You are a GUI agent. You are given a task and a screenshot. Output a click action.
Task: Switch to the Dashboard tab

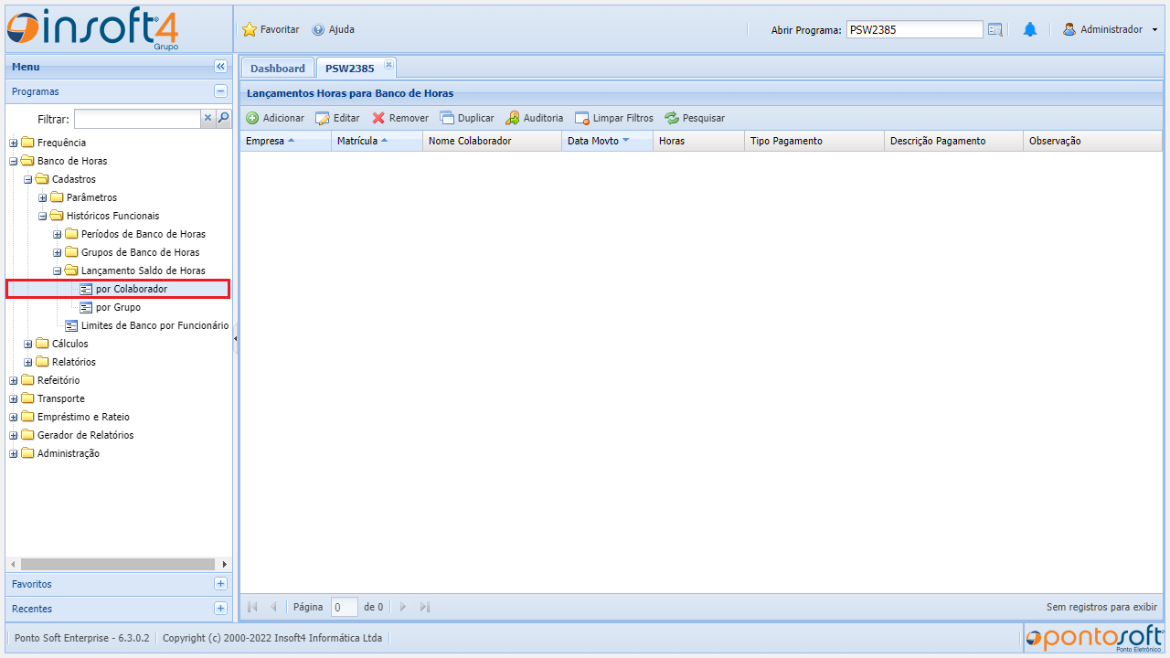(x=277, y=69)
